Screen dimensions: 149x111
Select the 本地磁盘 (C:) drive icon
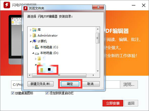coord(37,47)
